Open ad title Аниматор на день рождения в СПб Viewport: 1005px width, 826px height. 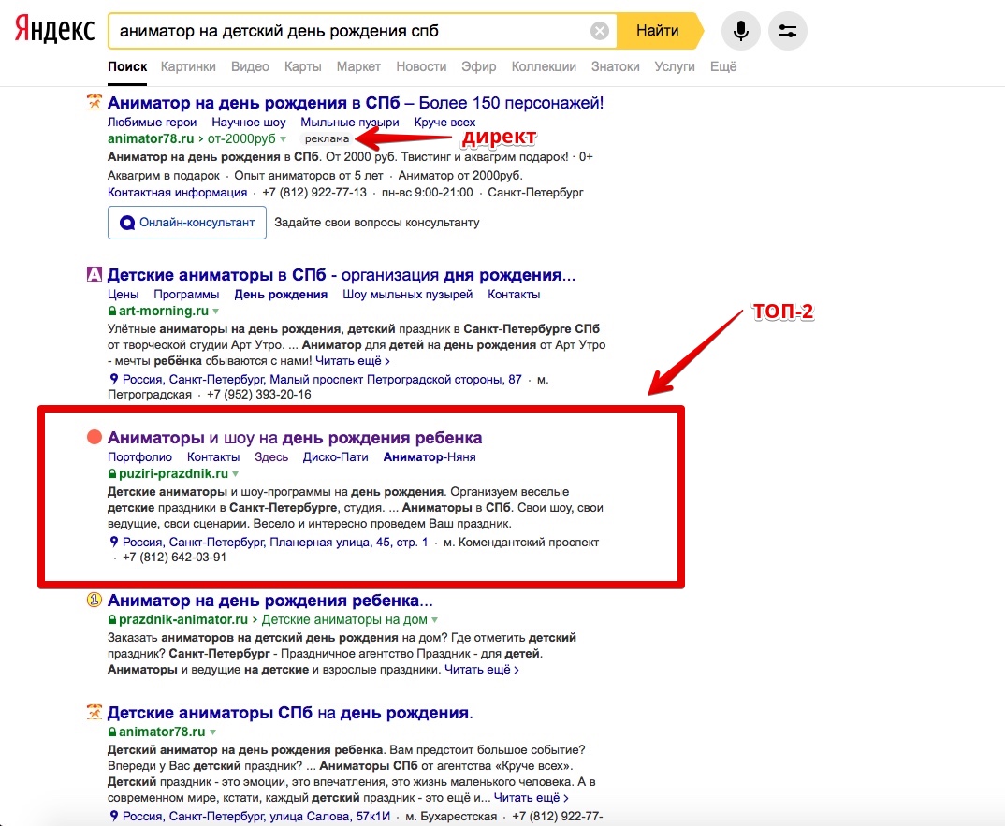[x=355, y=103]
